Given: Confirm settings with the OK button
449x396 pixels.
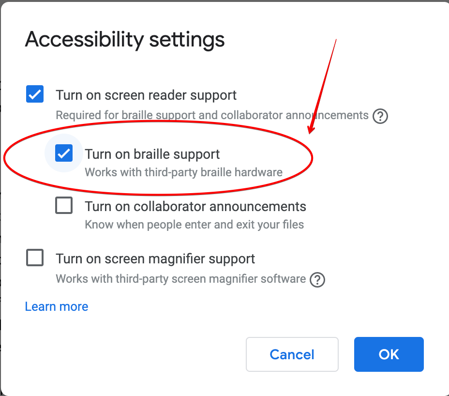Looking at the screenshot, I should (389, 354).
